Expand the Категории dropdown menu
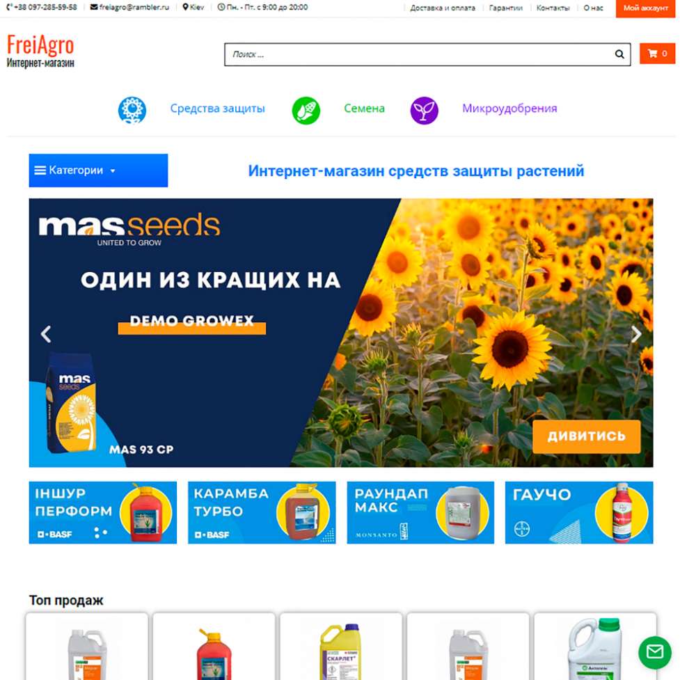680x680 pixels. (x=98, y=171)
